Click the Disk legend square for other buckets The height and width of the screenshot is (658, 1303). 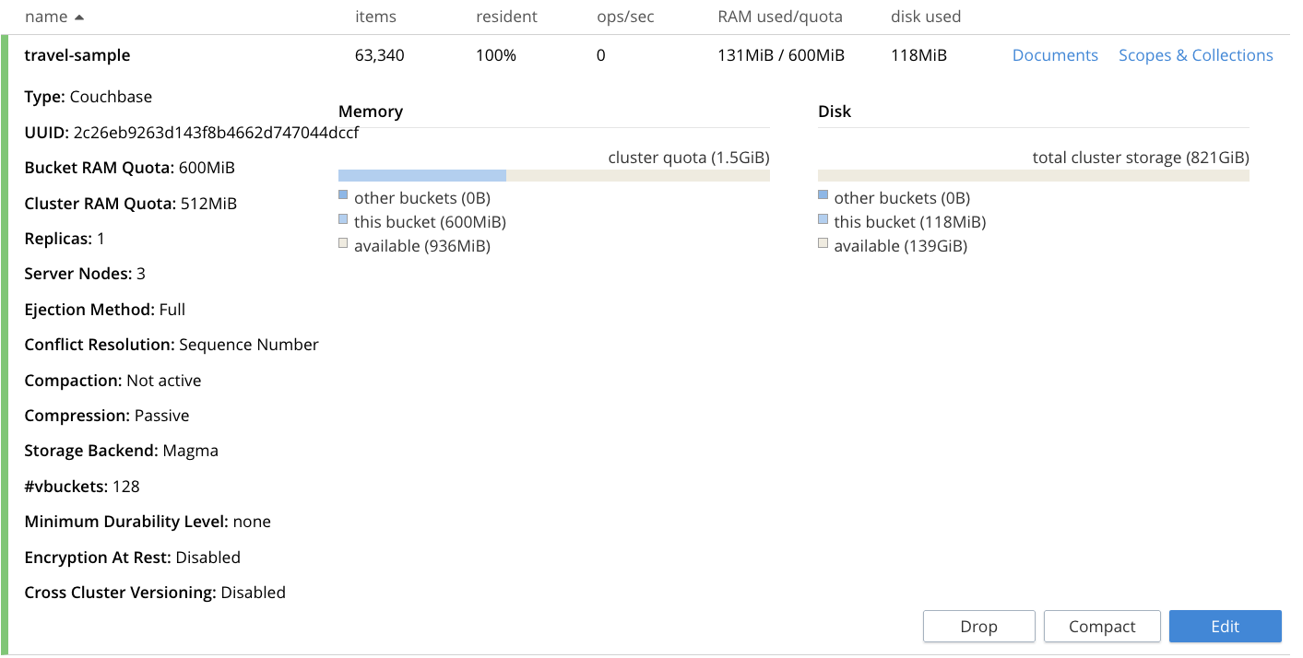pos(823,195)
